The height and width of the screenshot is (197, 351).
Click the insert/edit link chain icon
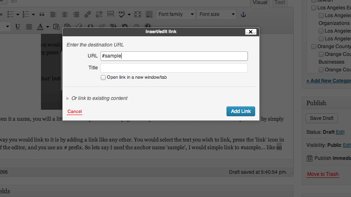tap(88, 14)
